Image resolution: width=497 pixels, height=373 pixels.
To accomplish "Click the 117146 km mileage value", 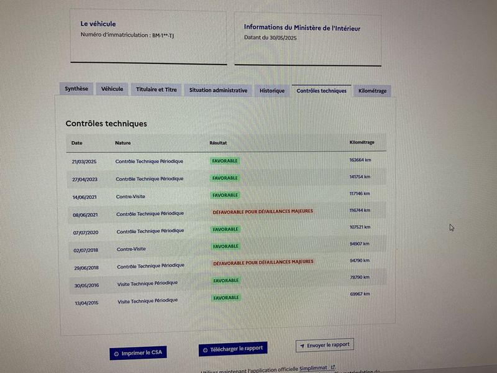I will coord(360,194).
